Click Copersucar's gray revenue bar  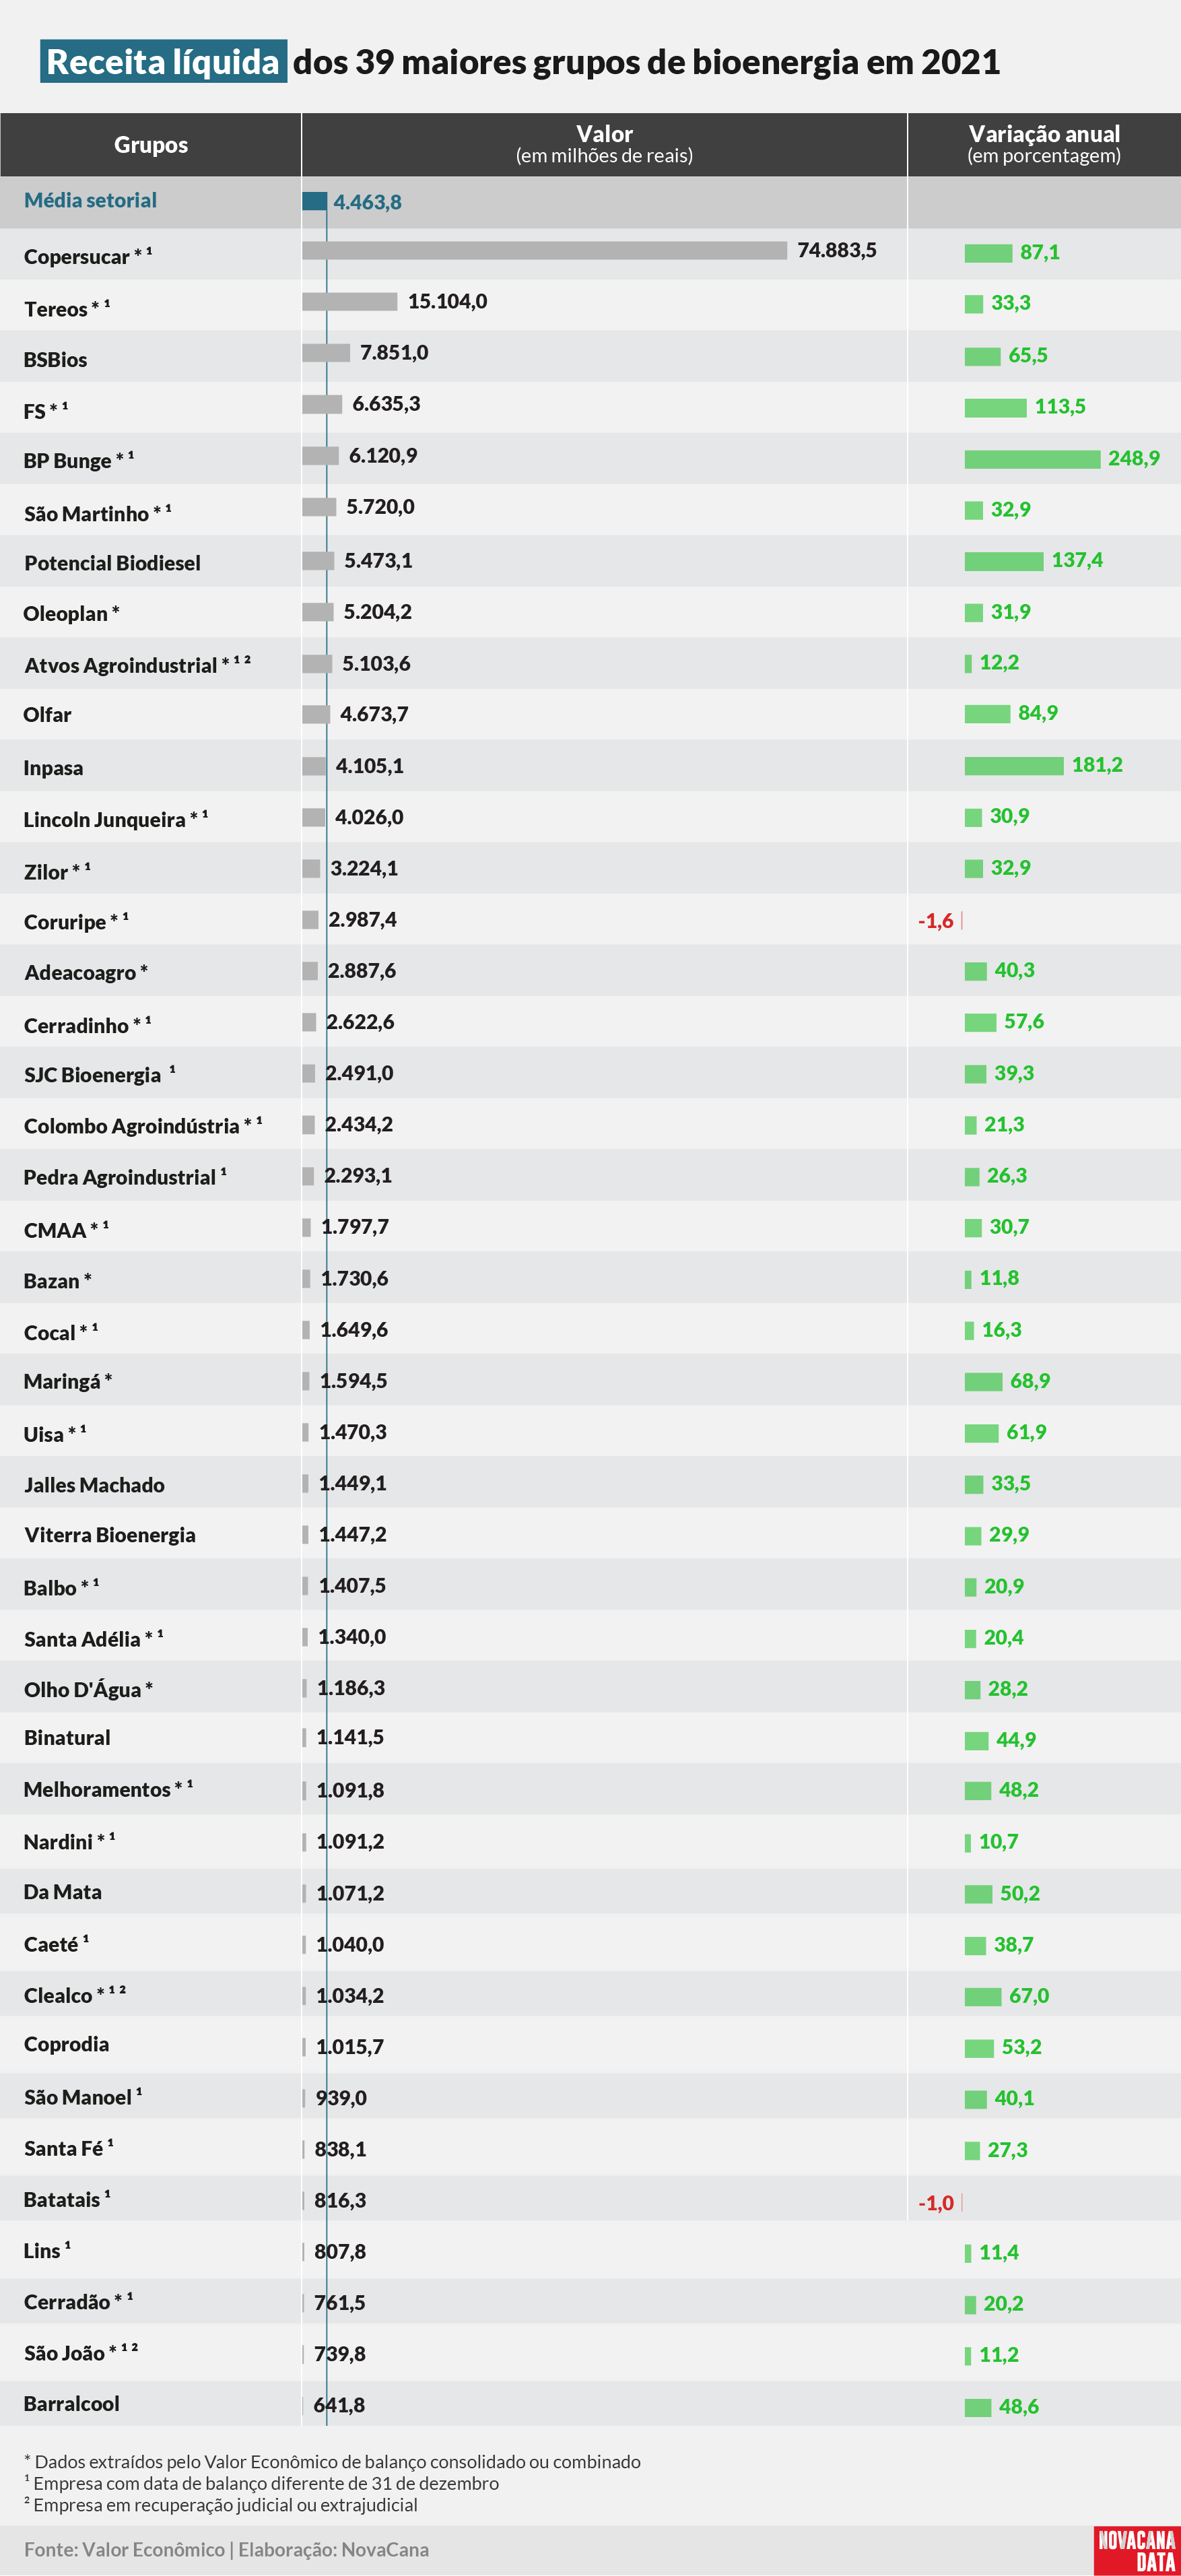point(544,250)
